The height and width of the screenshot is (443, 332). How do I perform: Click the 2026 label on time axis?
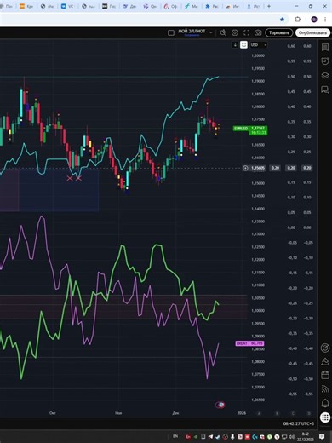click(242, 413)
